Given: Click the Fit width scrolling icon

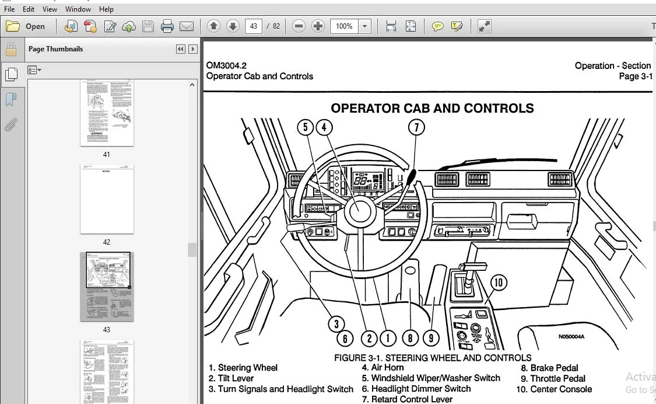Looking at the screenshot, I should (391, 26).
